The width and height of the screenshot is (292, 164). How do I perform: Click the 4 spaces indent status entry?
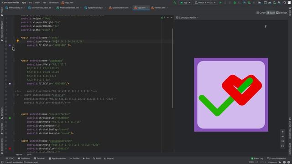click(x=272, y=162)
